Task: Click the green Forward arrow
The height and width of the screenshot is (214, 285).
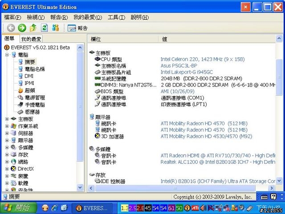Action: [x=22, y=28]
